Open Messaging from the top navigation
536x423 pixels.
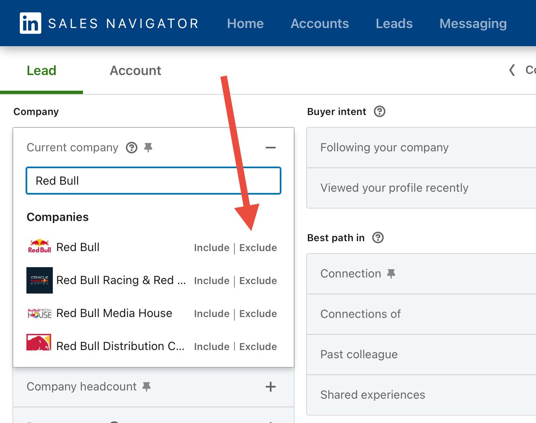pyautogui.click(x=473, y=23)
